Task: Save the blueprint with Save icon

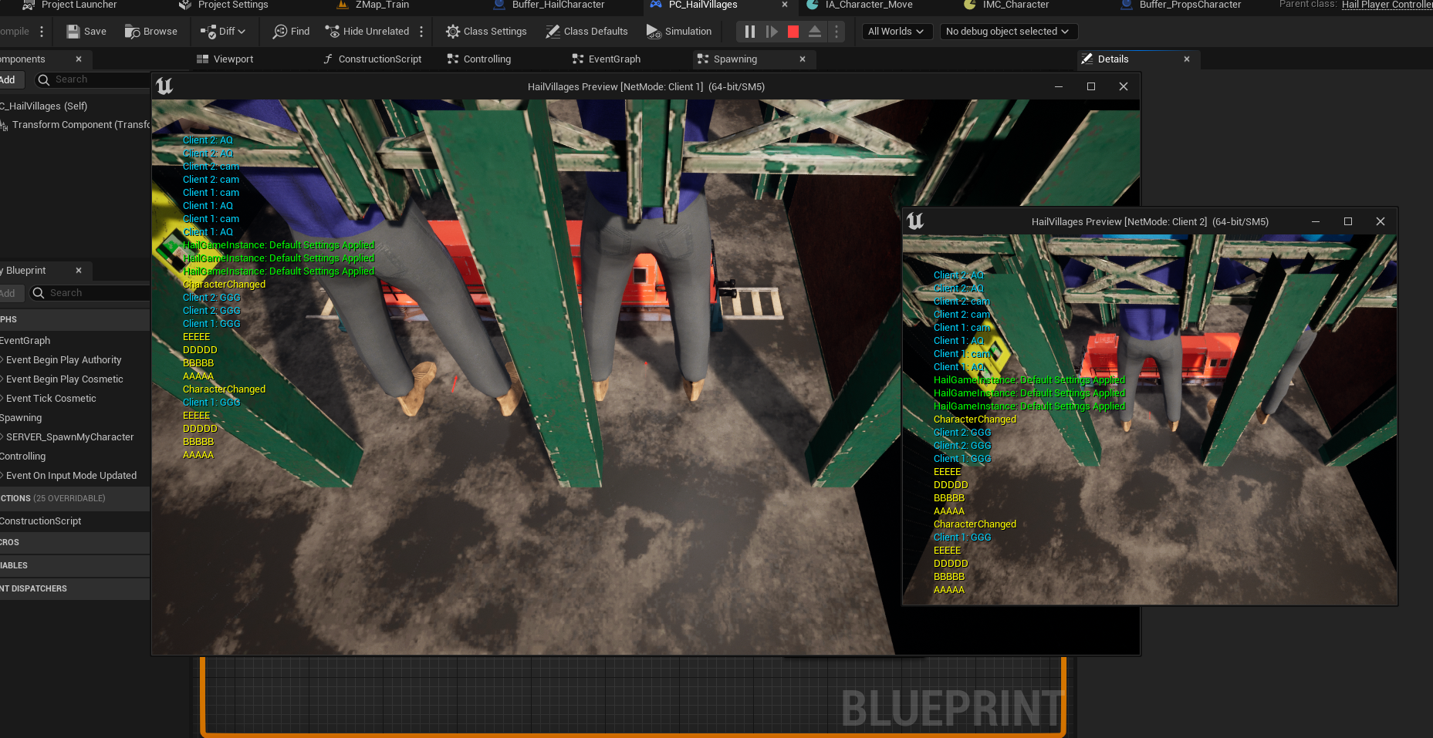Action: point(86,32)
